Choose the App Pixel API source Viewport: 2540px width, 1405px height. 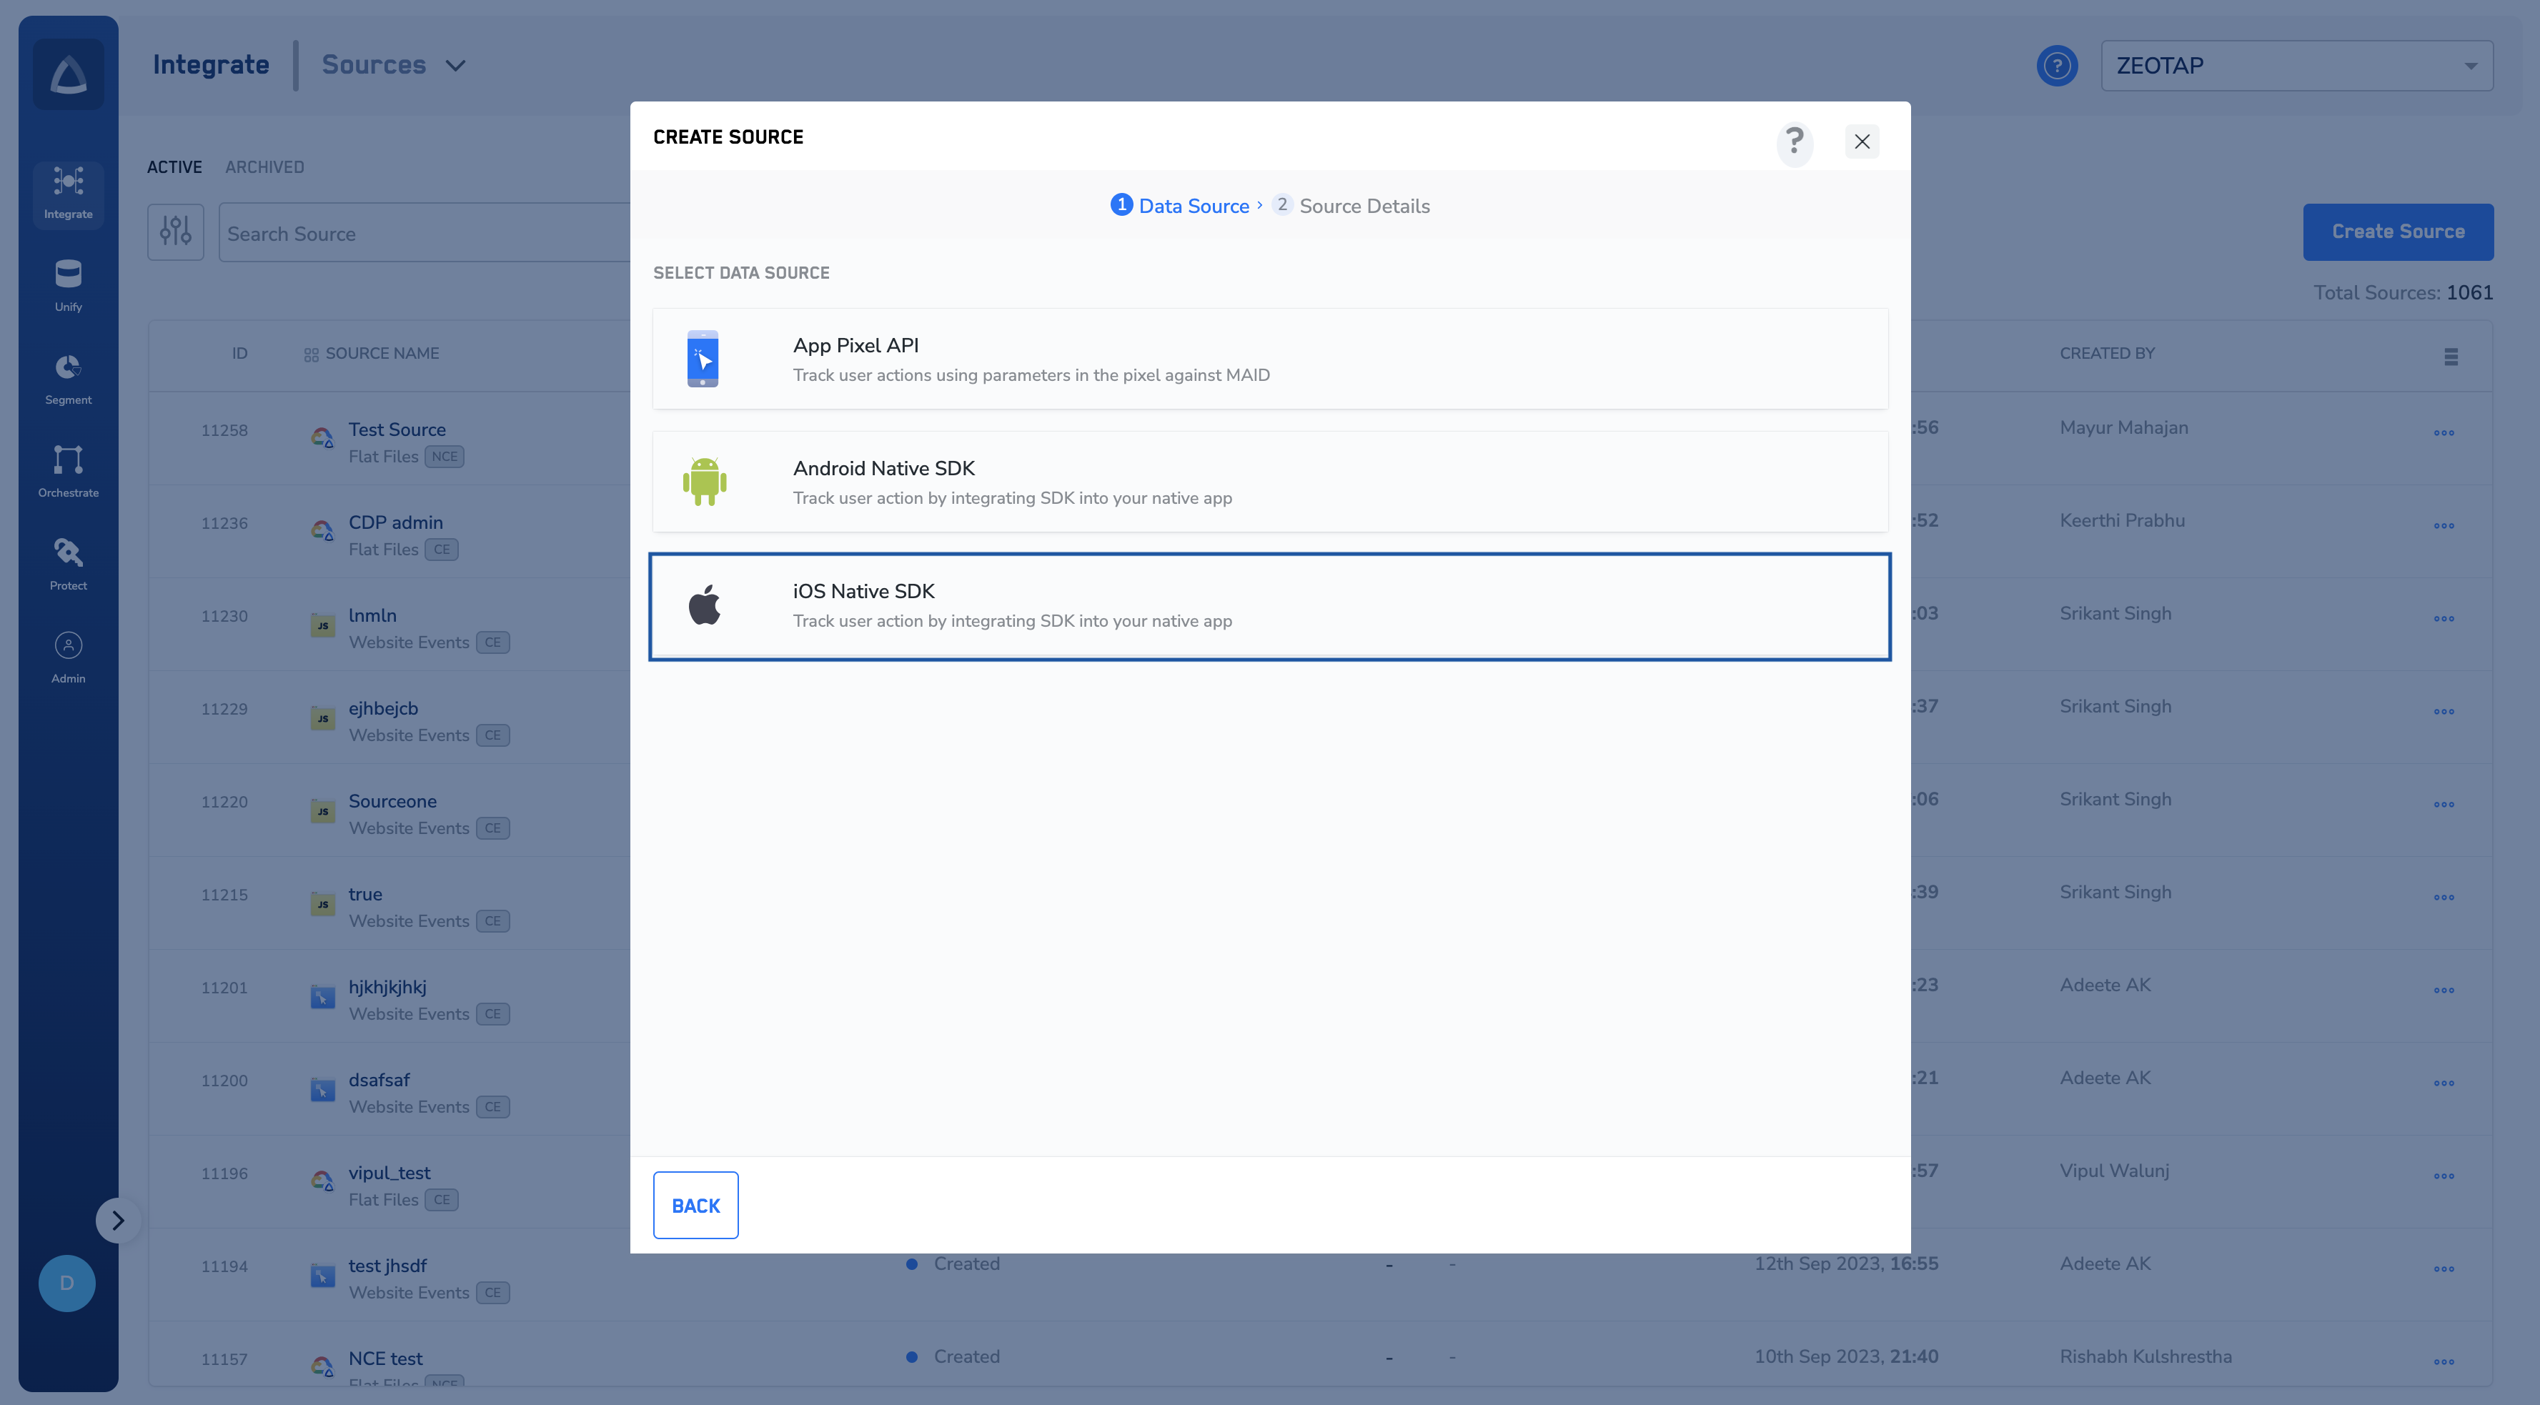click(x=1270, y=359)
